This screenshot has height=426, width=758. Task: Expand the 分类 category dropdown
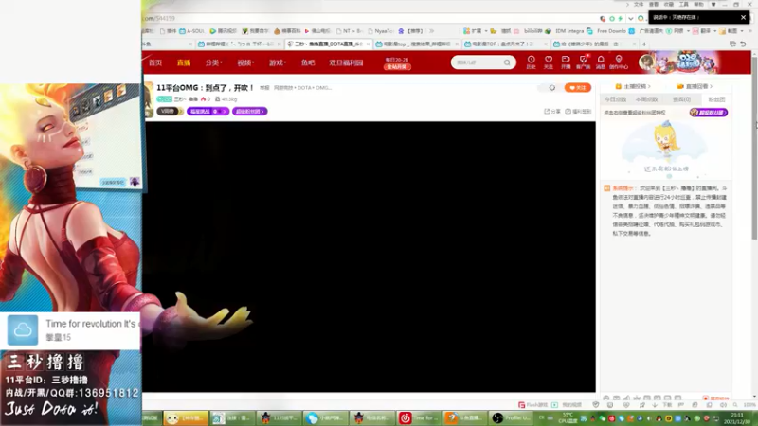click(x=213, y=62)
